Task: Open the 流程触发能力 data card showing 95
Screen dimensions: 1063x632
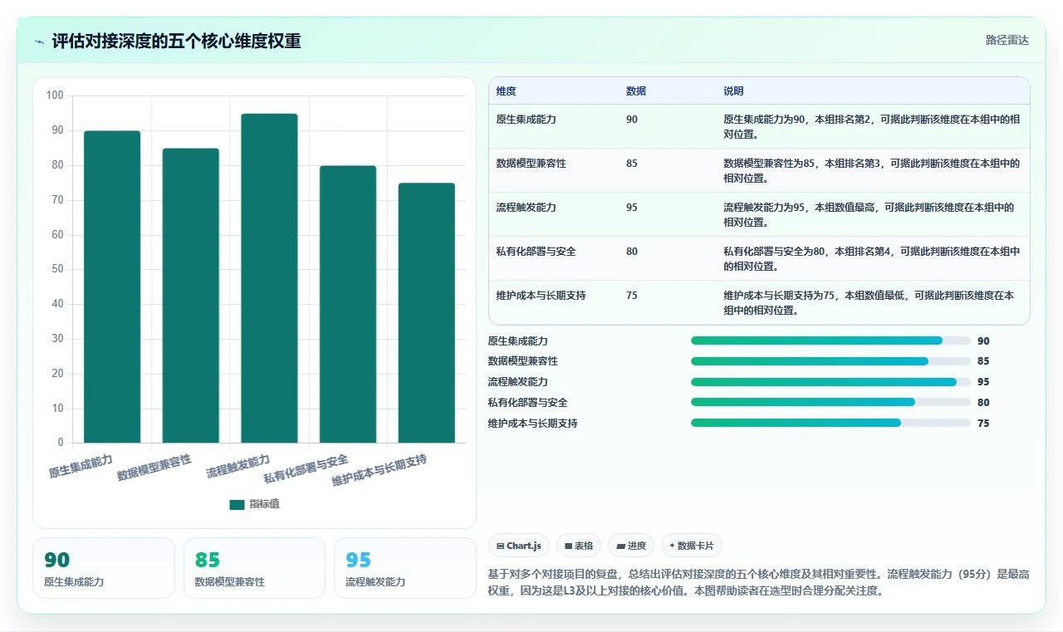Action: click(405, 568)
